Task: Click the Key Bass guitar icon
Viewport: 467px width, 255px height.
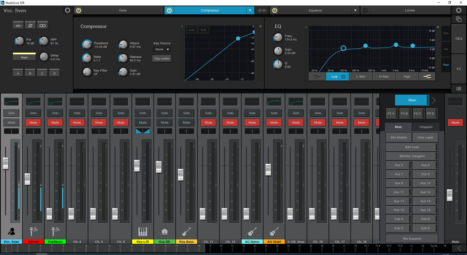Action: pyautogui.click(x=186, y=231)
